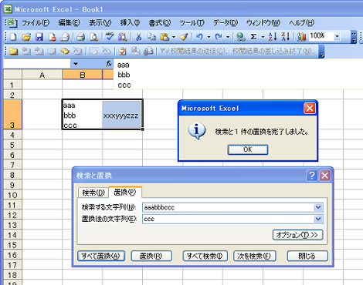This screenshot has width=363, height=285.
Task: Click the Create Outlook Task checkmark icon
Action: [x=123, y=51]
